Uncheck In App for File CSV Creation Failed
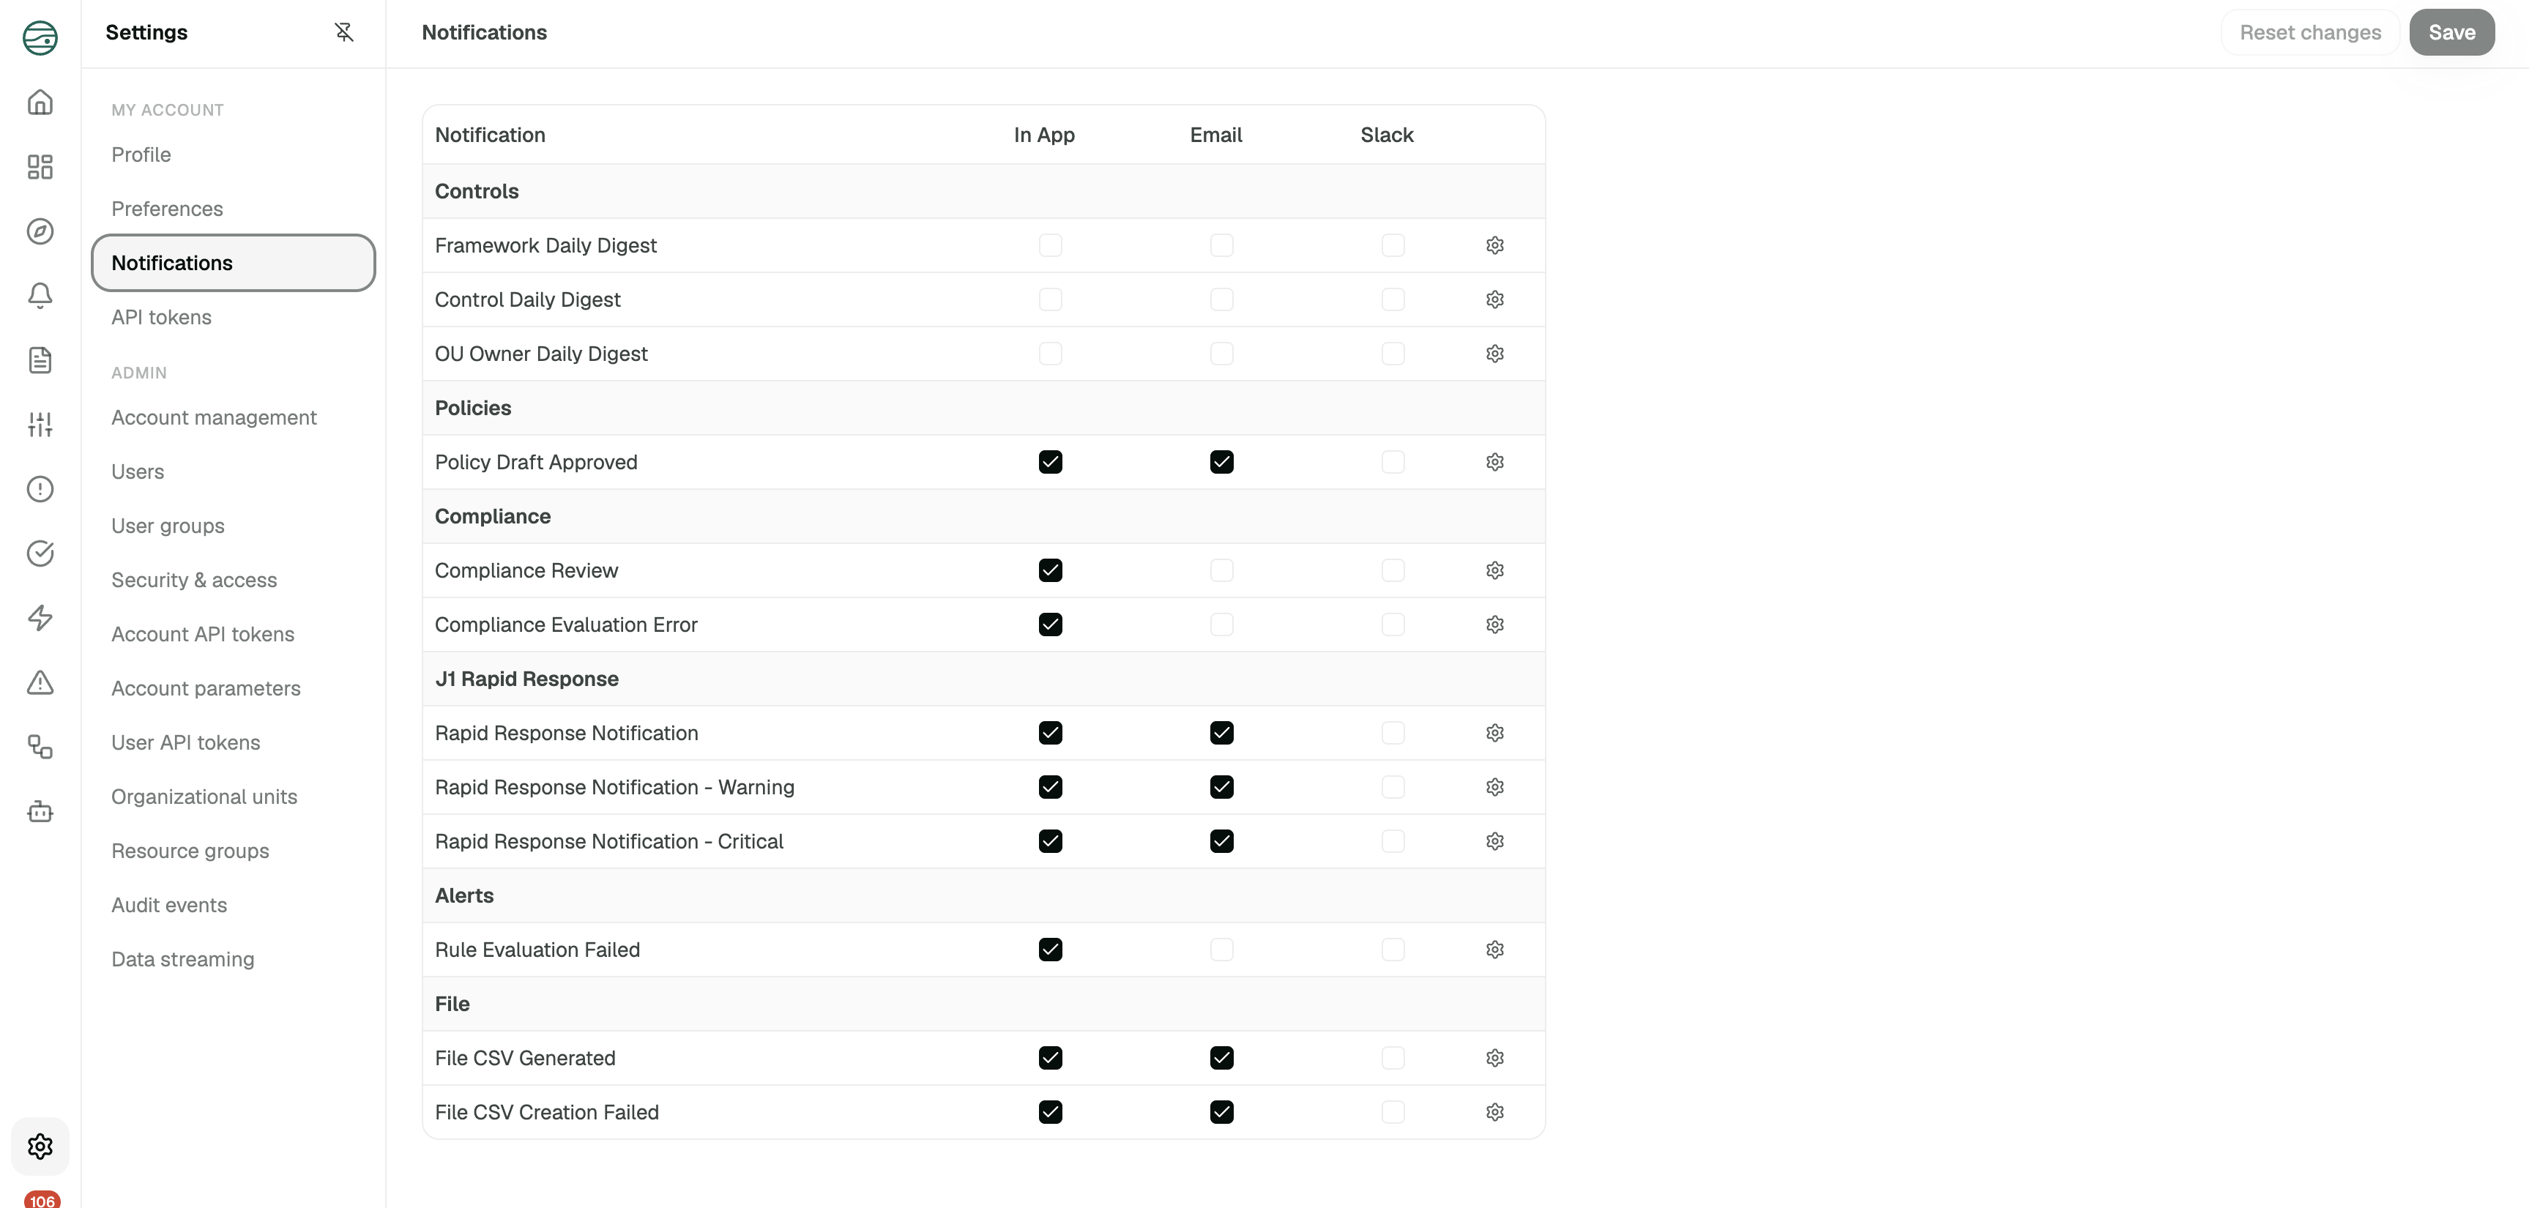Screen dimensions: 2529x1208 click(x=1051, y=1112)
